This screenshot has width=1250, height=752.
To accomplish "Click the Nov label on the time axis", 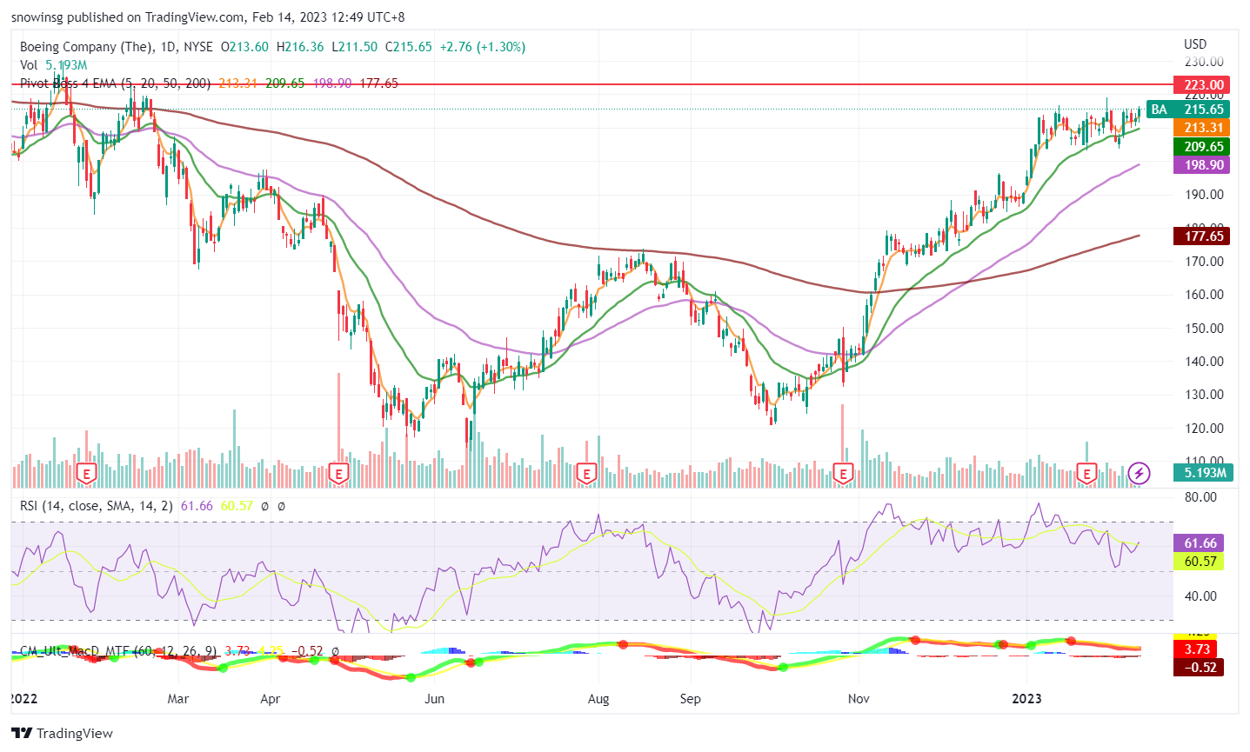I will (859, 699).
